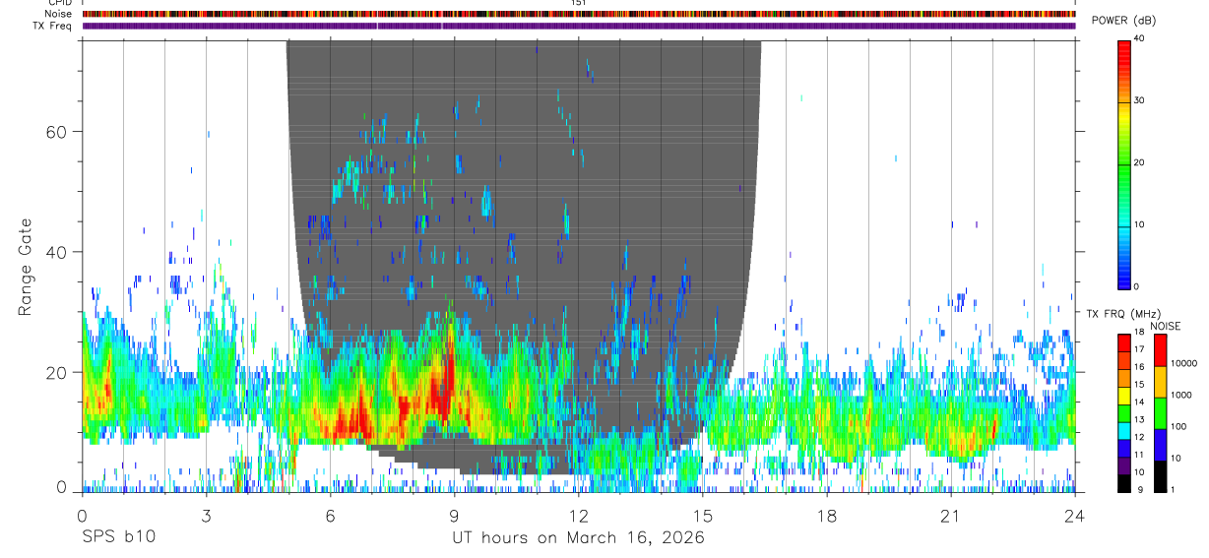This screenshot has height=558, width=1209.
Task: Click 'UT hours on March 16, 2026' label
Action: pyautogui.click(x=578, y=537)
